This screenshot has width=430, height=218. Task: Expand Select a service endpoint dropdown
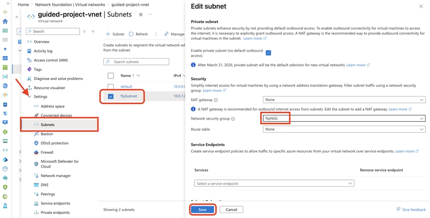tap(274, 183)
